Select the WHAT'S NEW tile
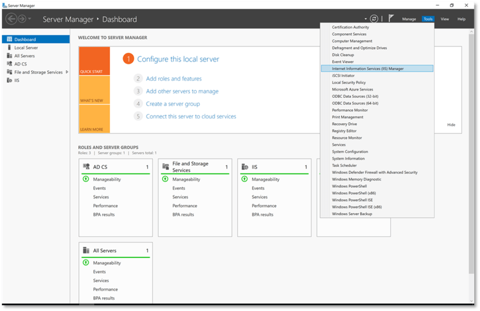 94,90
